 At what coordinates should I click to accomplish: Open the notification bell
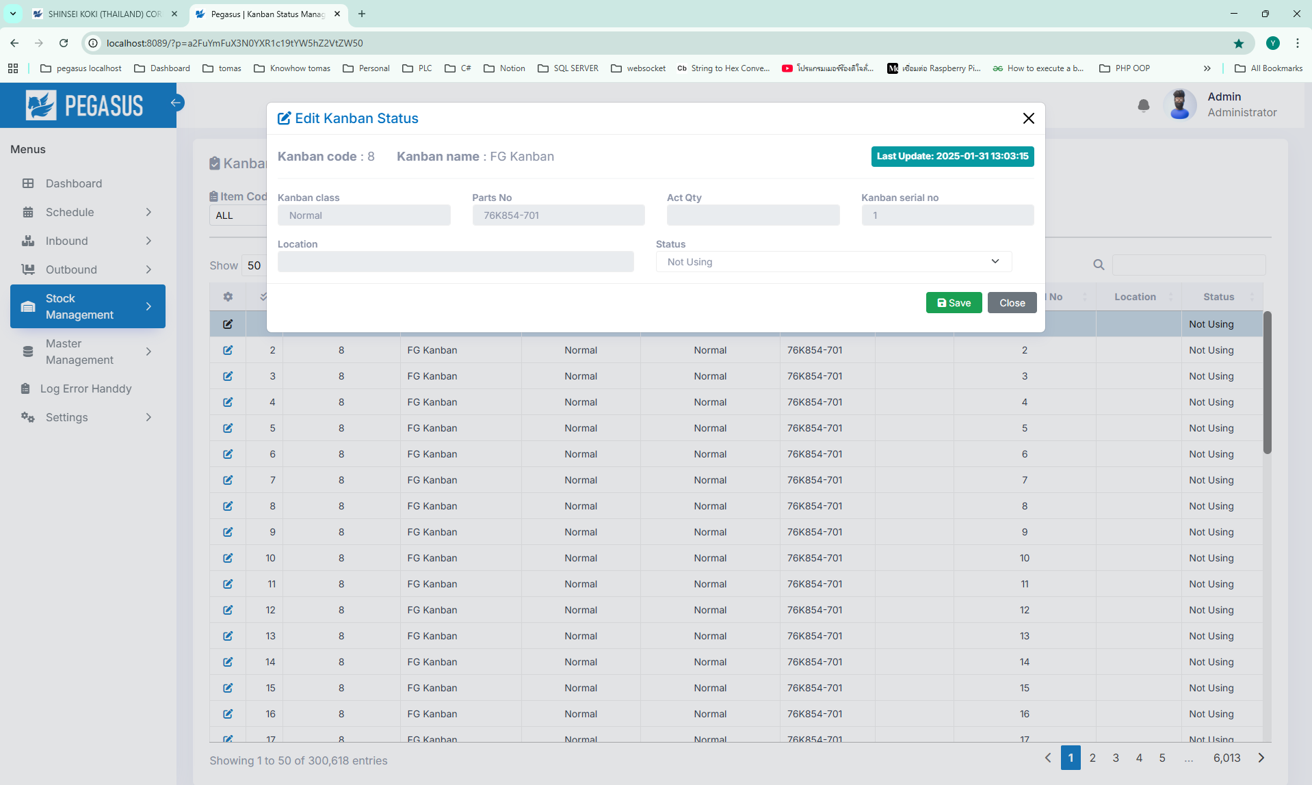[x=1143, y=105]
